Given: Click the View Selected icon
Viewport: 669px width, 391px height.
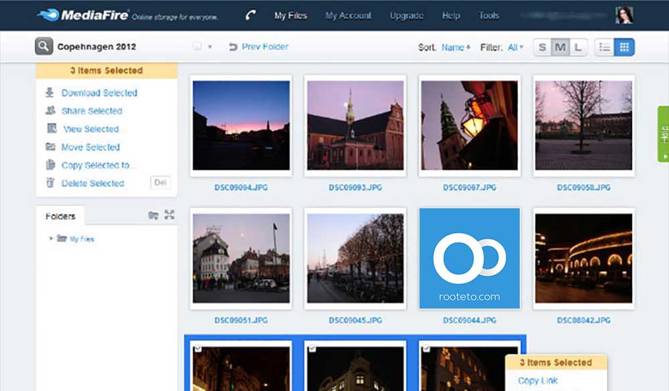Looking at the screenshot, I should pyautogui.click(x=52, y=129).
